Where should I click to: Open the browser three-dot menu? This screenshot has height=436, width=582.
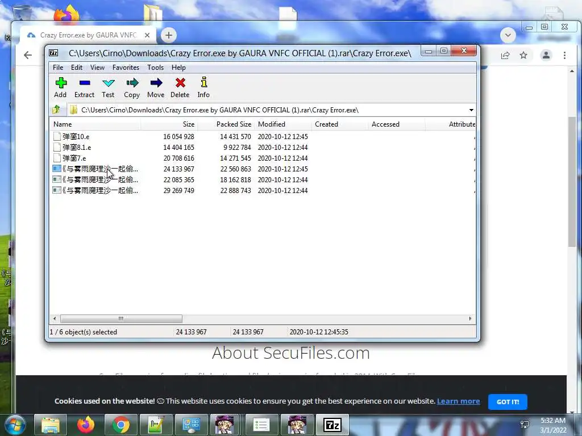[x=564, y=55]
